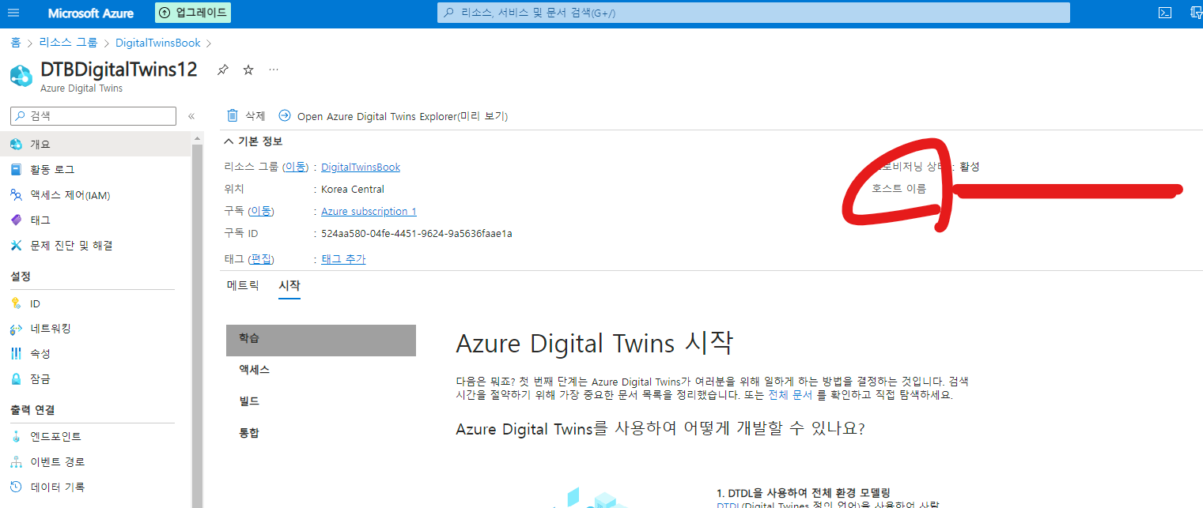1203x508 pixels.
Task: Click the 태그 추가 link
Action: (343, 259)
